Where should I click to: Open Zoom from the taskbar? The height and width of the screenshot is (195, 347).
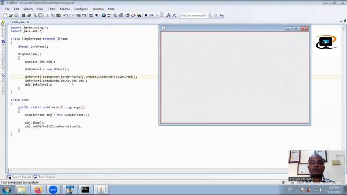click(53, 190)
